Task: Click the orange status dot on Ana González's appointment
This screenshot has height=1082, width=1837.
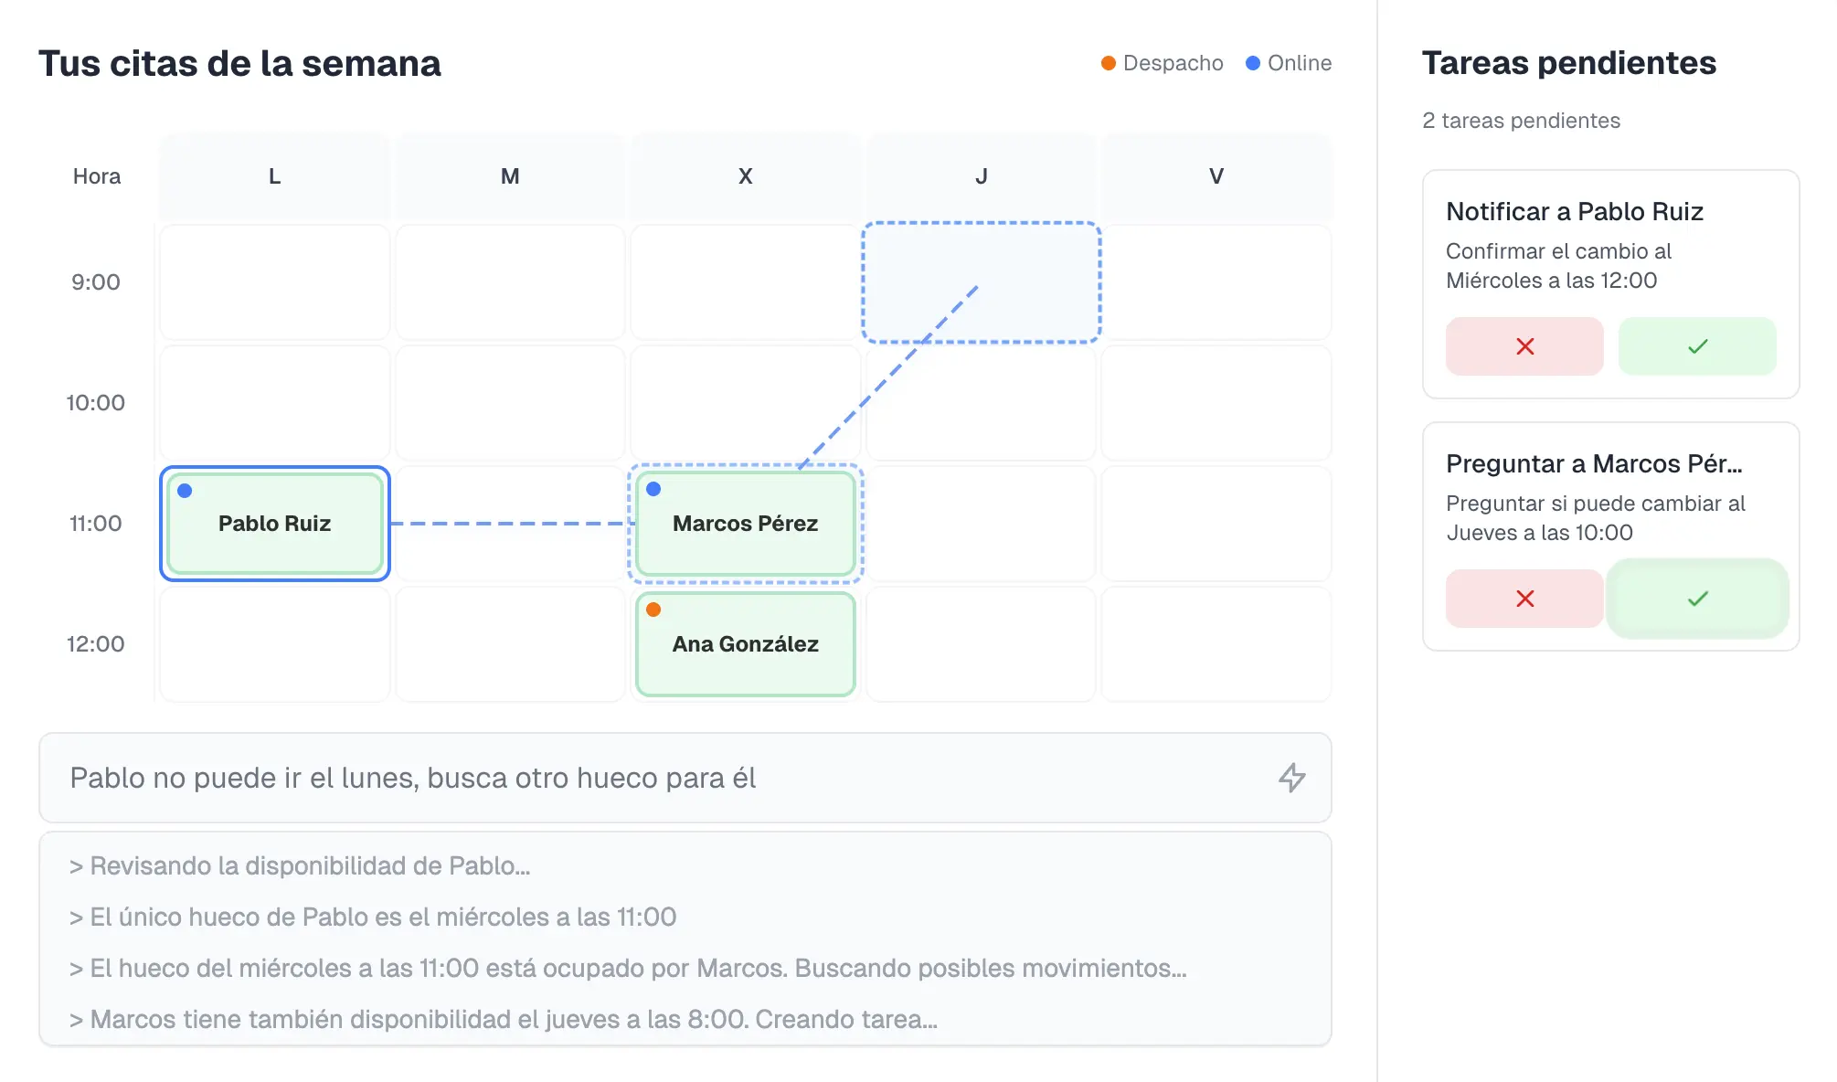Action: [x=654, y=609]
